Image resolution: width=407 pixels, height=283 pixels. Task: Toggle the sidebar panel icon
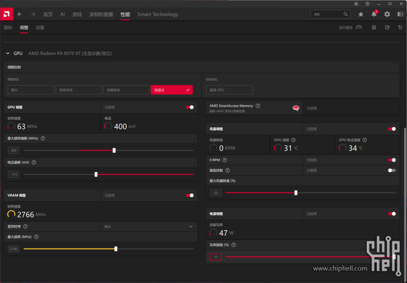(400, 14)
